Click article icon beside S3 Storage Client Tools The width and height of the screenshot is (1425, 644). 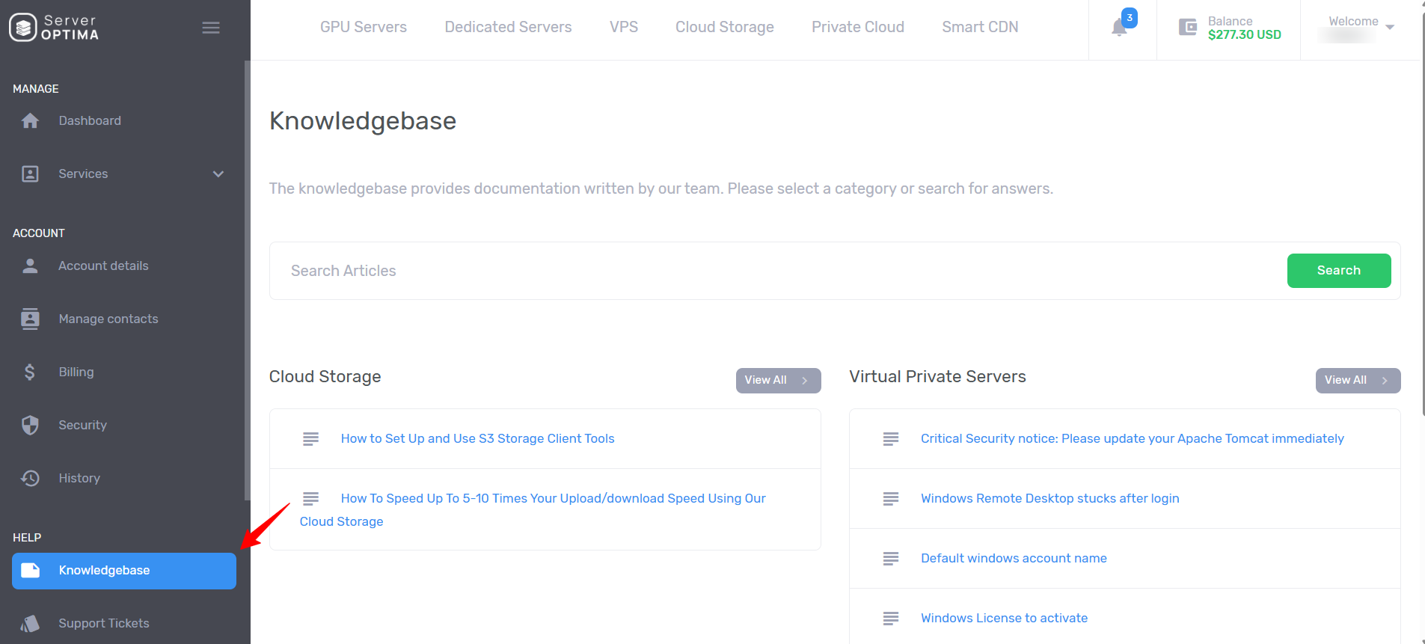310,439
